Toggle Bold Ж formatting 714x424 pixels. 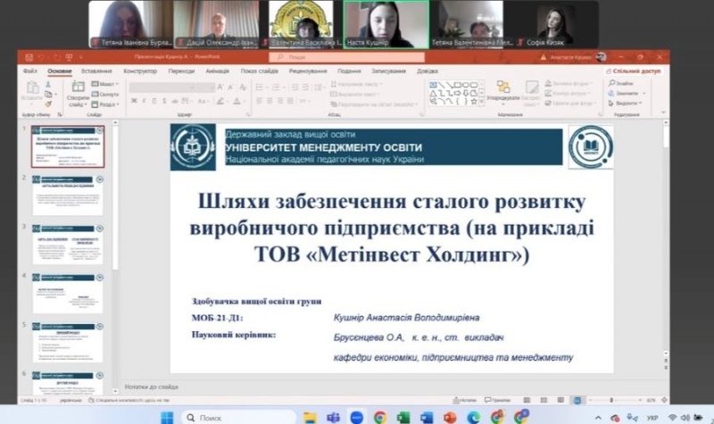coord(134,101)
